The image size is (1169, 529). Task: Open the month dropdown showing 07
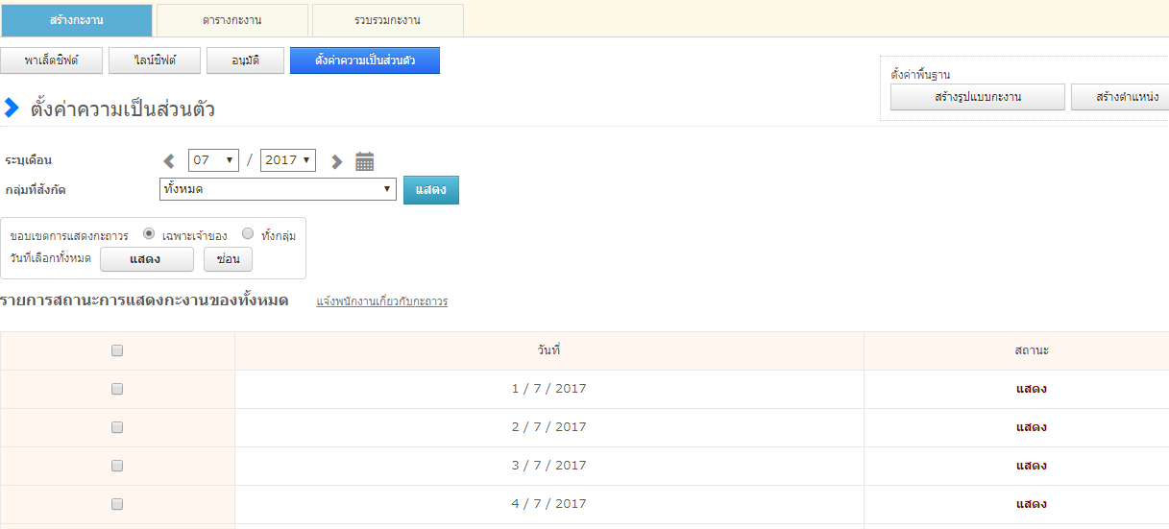(213, 160)
